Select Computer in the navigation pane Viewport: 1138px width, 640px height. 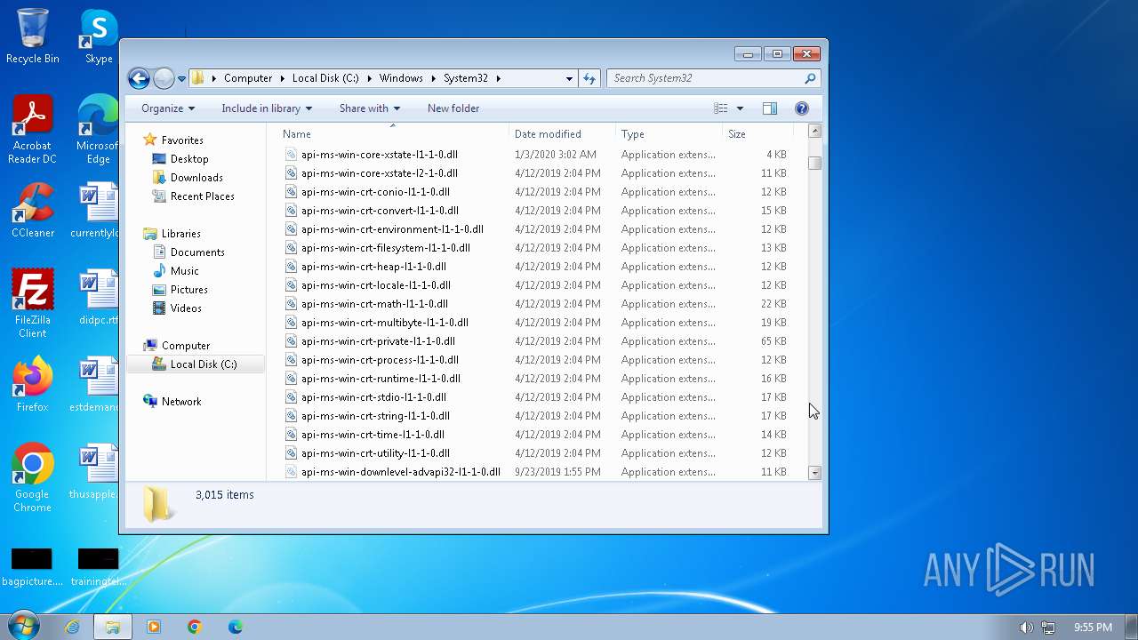[x=186, y=346]
